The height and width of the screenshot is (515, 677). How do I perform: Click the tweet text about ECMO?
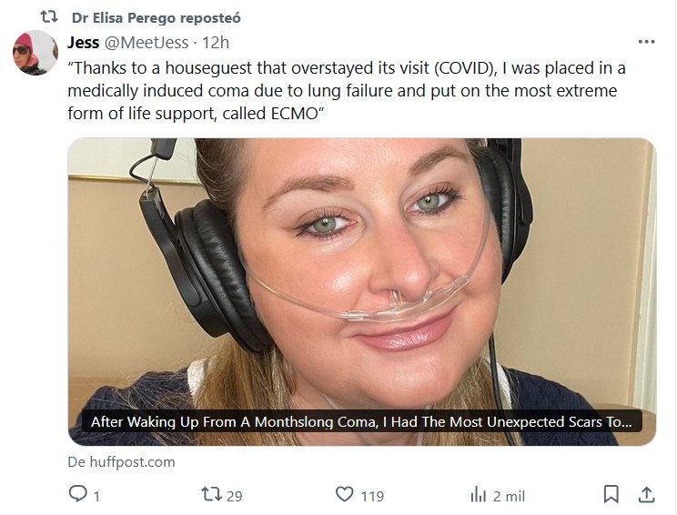click(346, 91)
